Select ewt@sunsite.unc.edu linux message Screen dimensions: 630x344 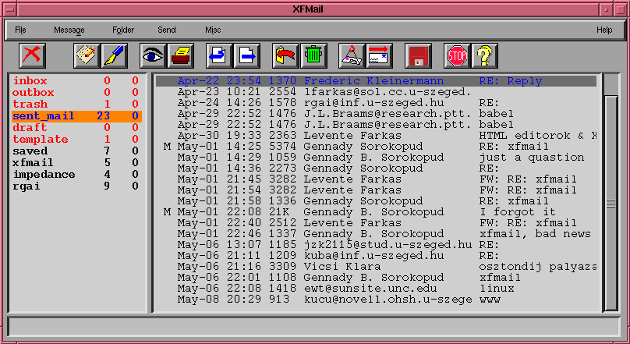tap(376, 289)
